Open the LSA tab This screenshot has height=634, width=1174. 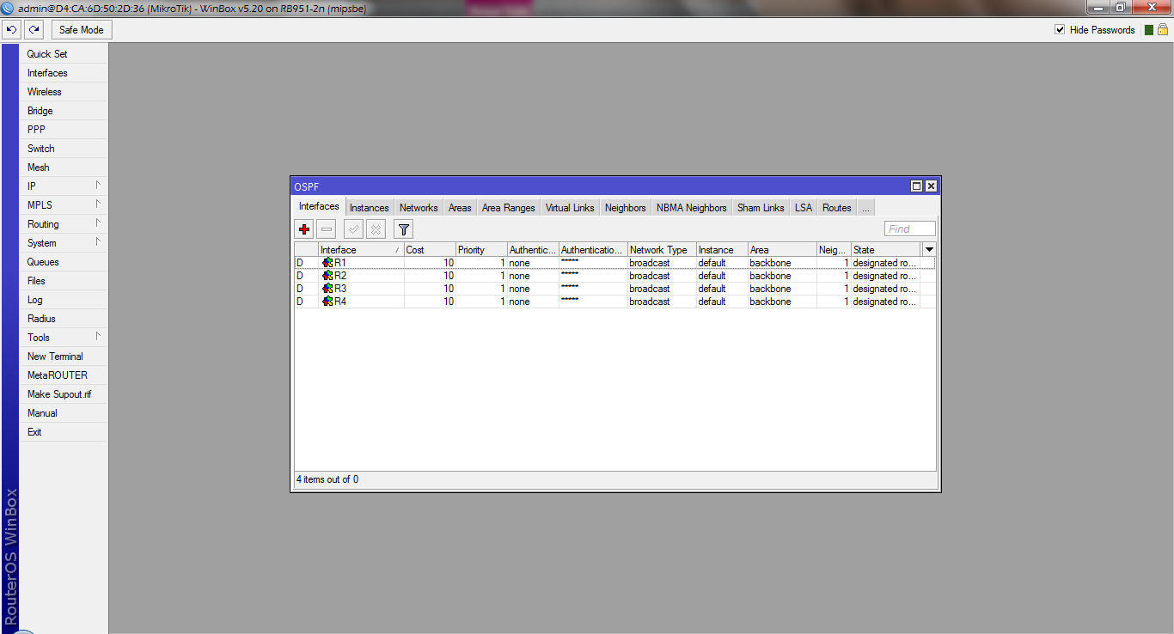click(804, 208)
